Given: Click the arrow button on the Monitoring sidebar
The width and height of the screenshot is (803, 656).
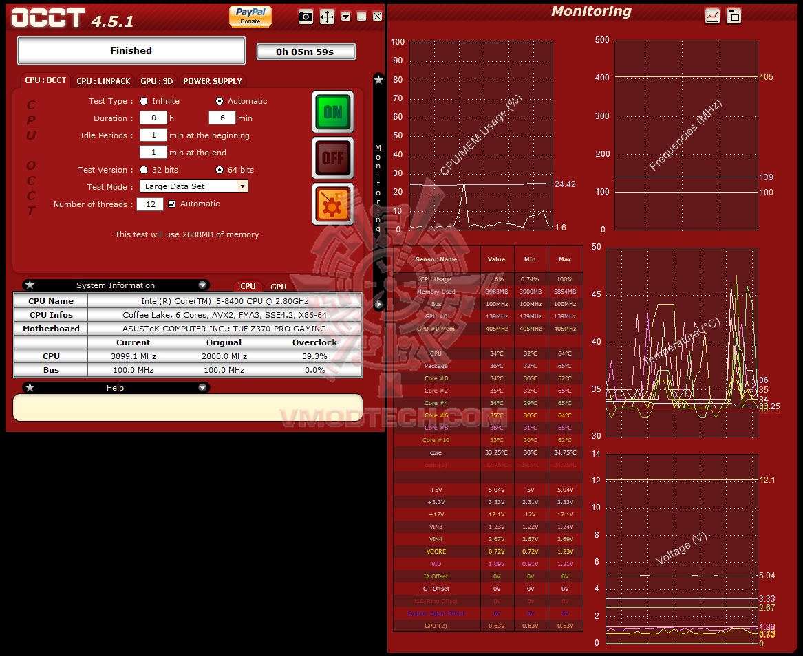Looking at the screenshot, I should tap(378, 305).
